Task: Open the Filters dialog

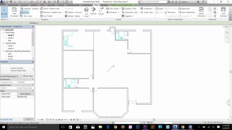Action: (24, 12)
